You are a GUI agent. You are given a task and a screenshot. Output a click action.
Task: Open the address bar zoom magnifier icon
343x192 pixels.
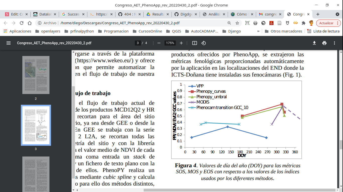point(229,23)
